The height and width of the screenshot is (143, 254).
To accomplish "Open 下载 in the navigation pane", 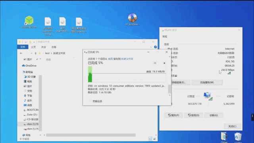I will tap(28, 96).
